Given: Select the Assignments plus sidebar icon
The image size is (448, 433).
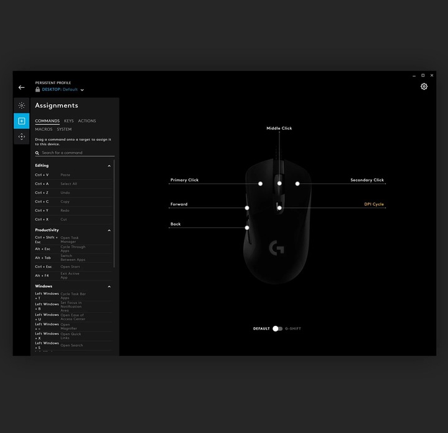Looking at the screenshot, I should pos(21,121).
